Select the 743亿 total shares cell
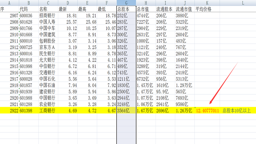Screen dimensions: 256x144 (126, 72)
